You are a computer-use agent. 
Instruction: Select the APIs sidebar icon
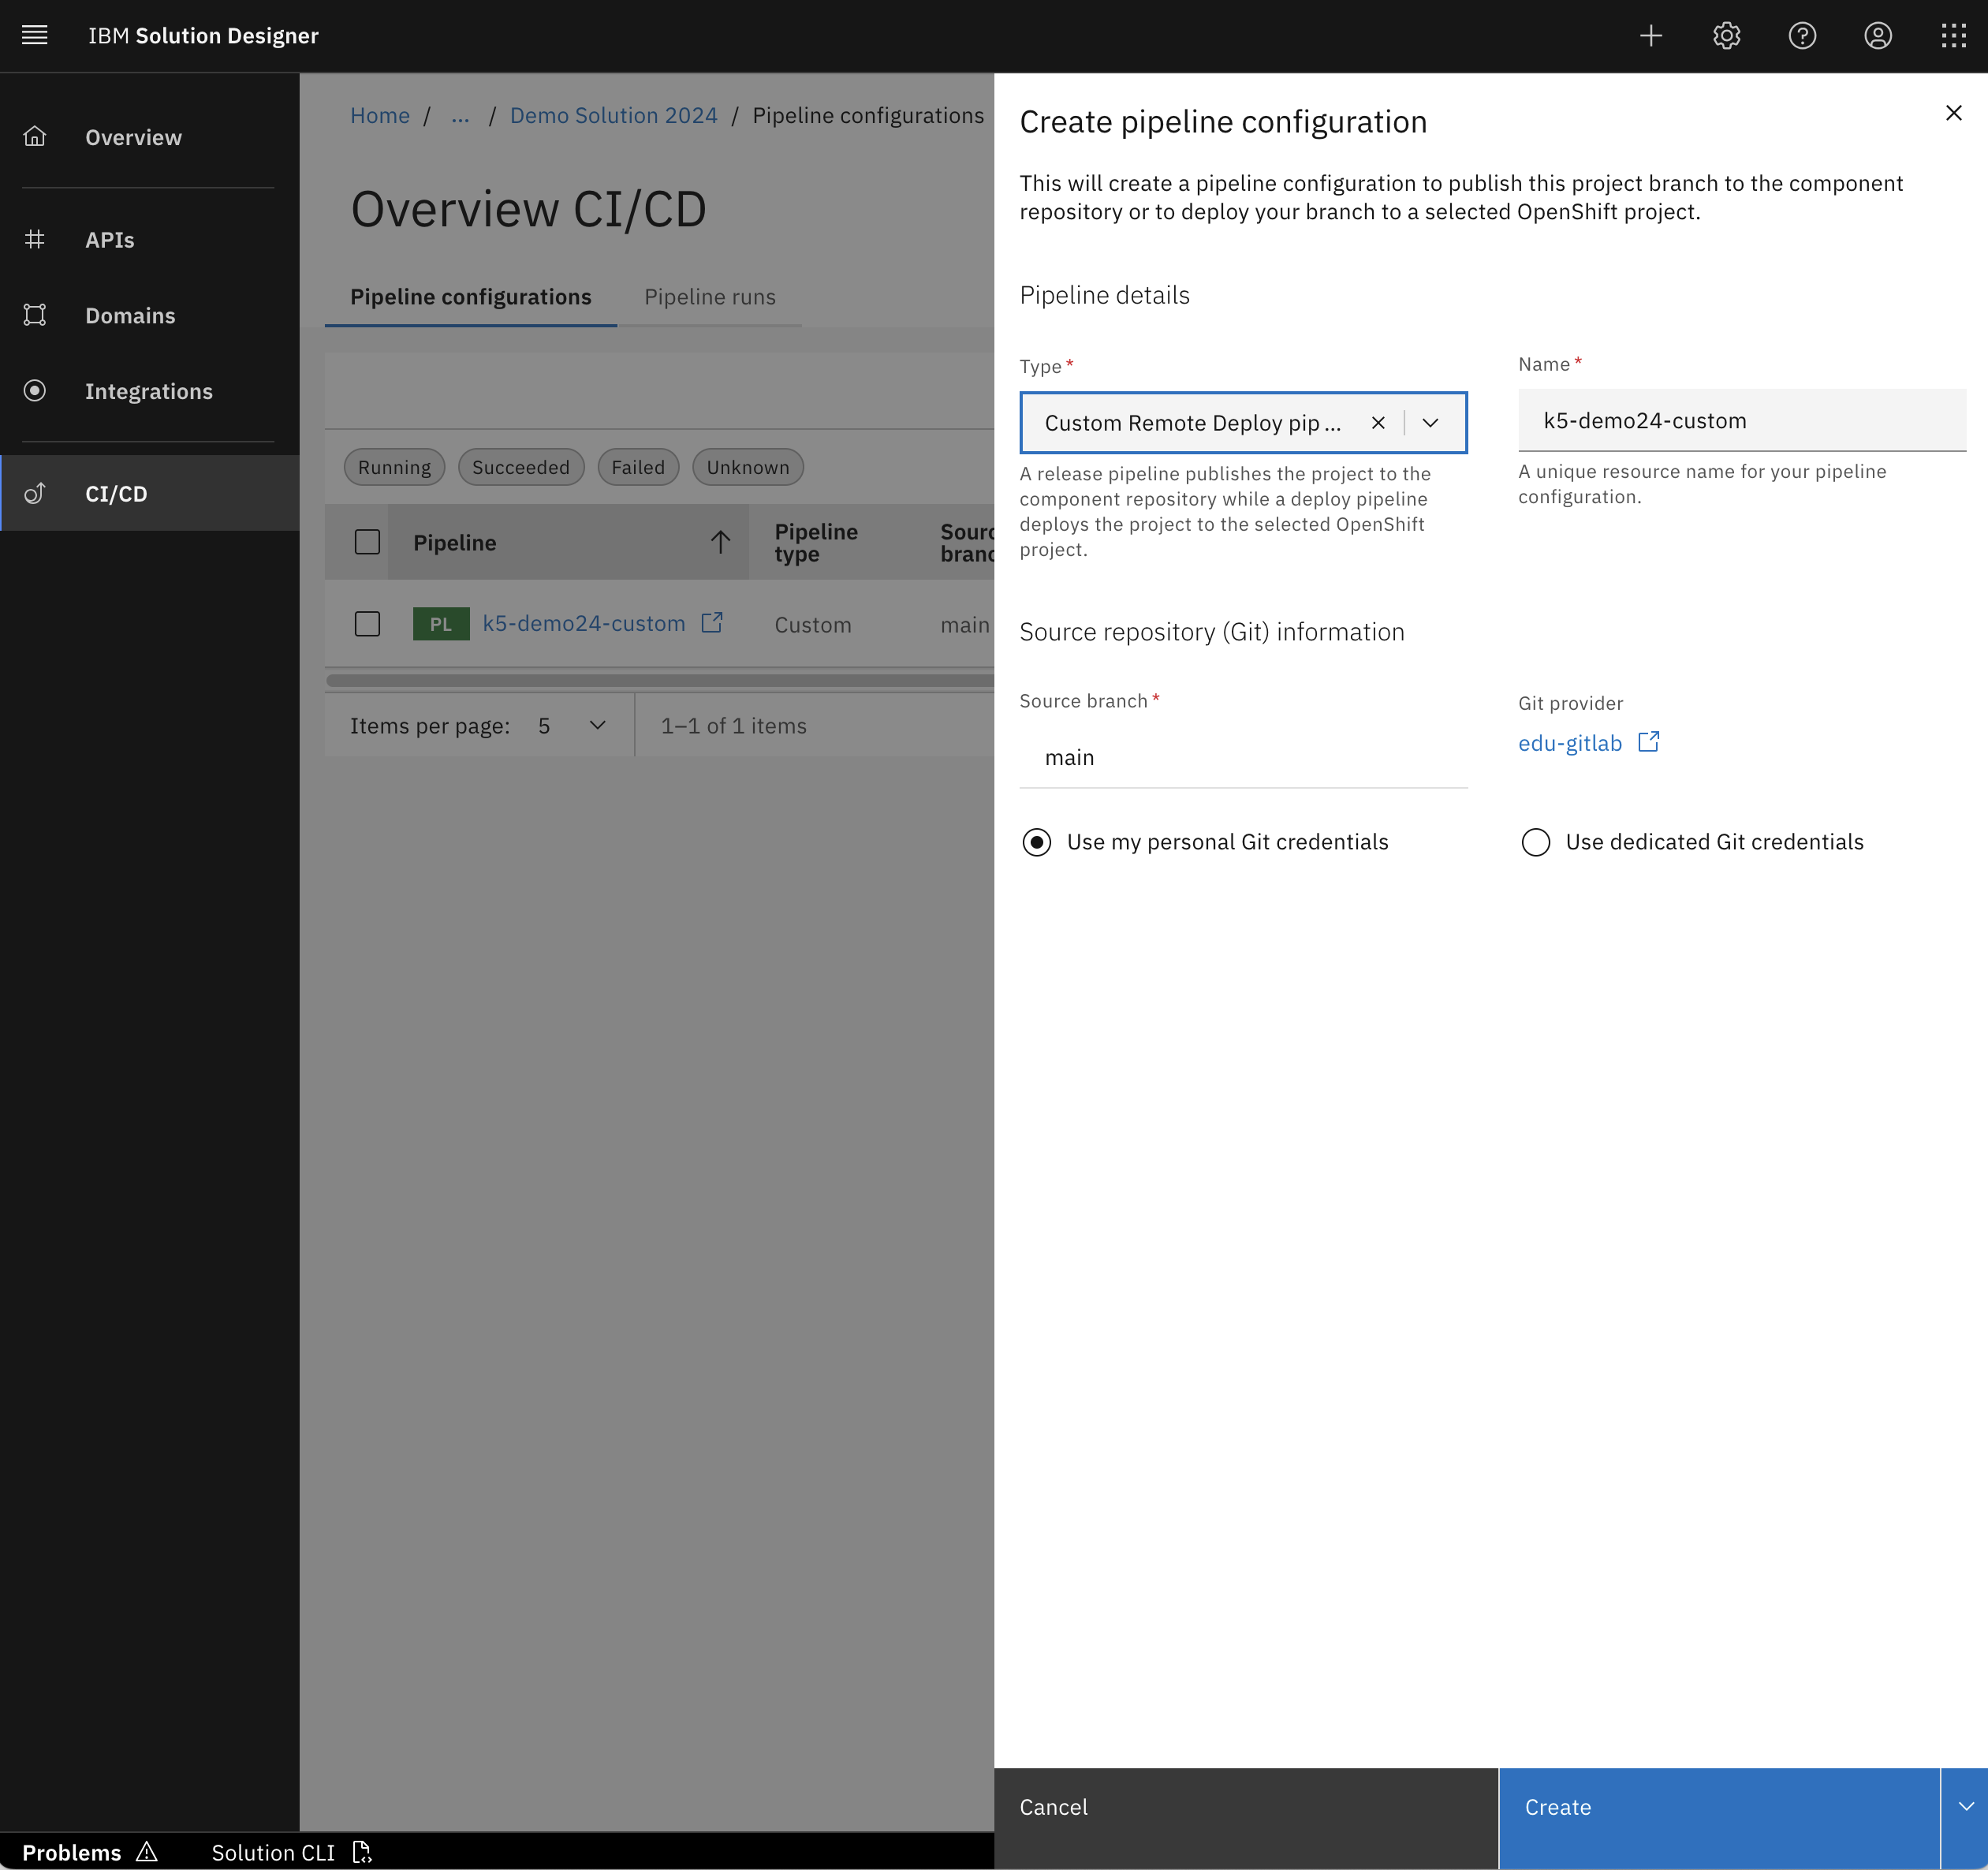point(35,239)
